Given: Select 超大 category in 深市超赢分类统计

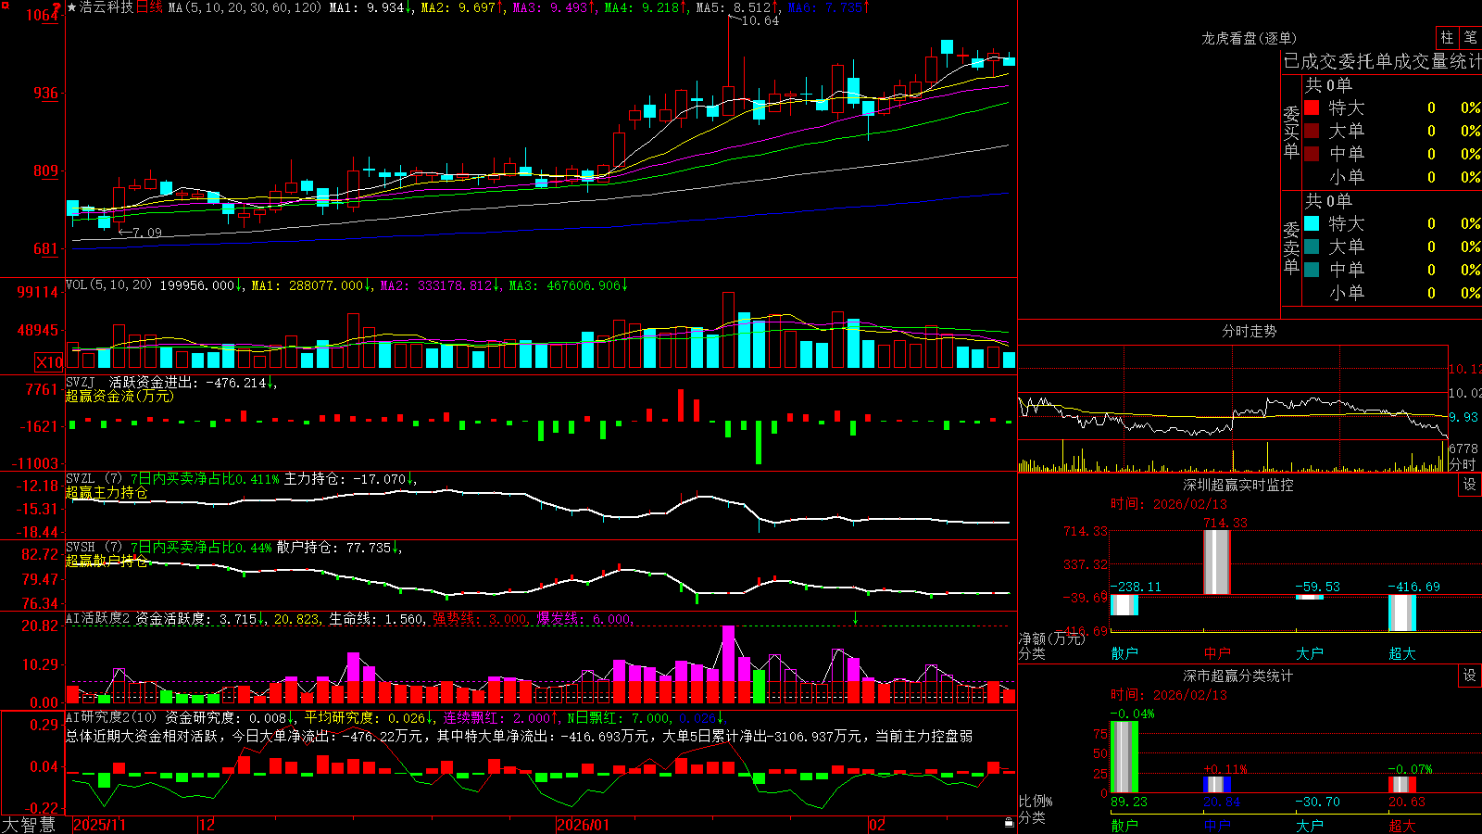Looking at the screenshot, I should pos(1402,825).
